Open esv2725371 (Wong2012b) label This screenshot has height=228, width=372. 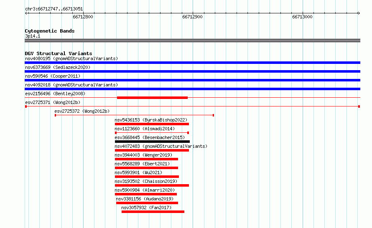(x=53, y=102)
